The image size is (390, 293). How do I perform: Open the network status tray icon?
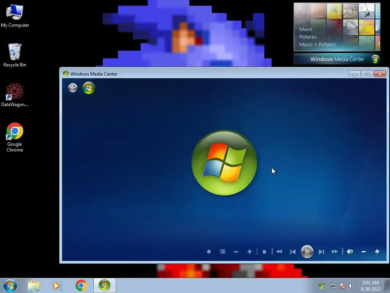[333, 286]
